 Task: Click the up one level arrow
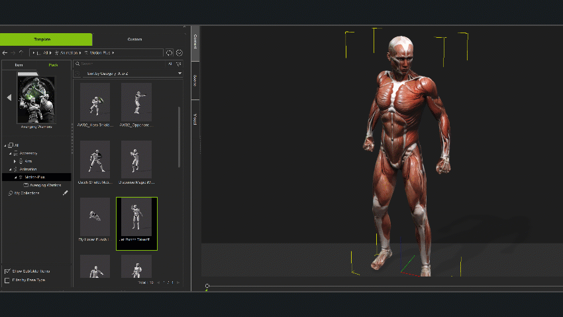tap(22, 52)
